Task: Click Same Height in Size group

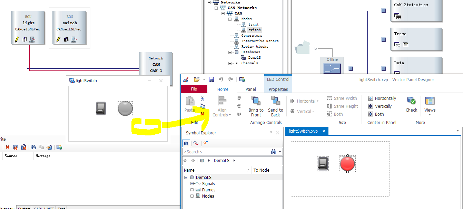Action: point(343,106)
